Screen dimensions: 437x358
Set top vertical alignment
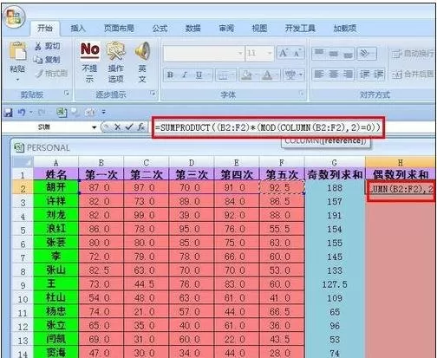click(x=319, y=53)
